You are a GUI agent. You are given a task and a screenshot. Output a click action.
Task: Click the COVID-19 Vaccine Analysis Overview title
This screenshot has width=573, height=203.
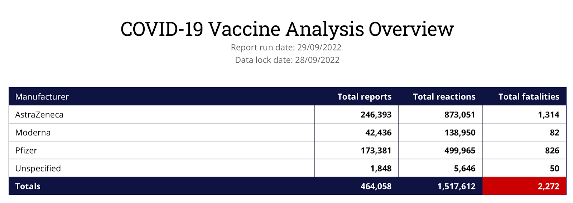[287, 29]
